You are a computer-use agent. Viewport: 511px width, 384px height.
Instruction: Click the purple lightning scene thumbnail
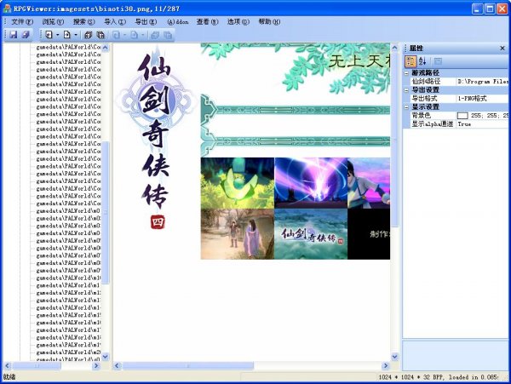[x=311, y=183]
